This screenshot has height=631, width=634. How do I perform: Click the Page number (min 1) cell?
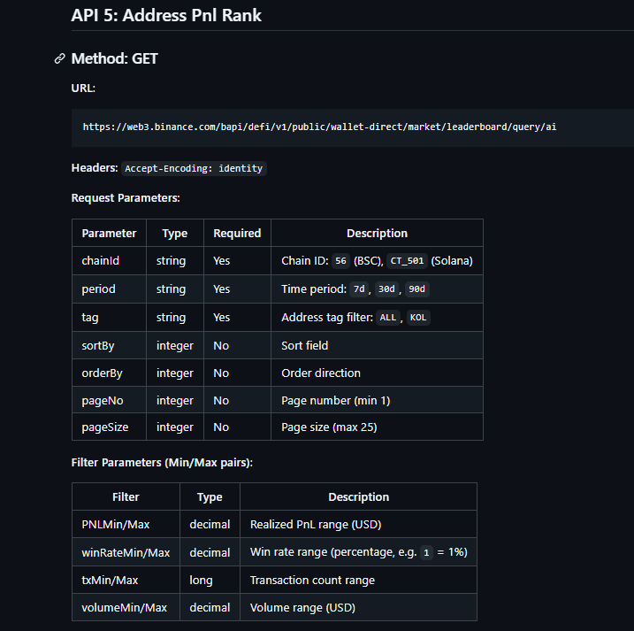(x=377, y=400)
